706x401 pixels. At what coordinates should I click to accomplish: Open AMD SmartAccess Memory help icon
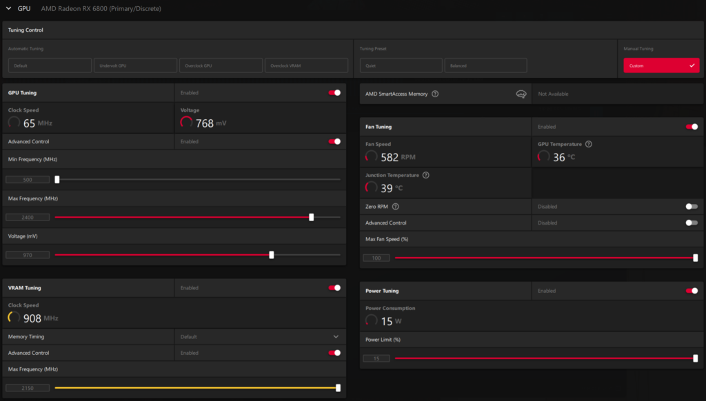pos(435,94)
